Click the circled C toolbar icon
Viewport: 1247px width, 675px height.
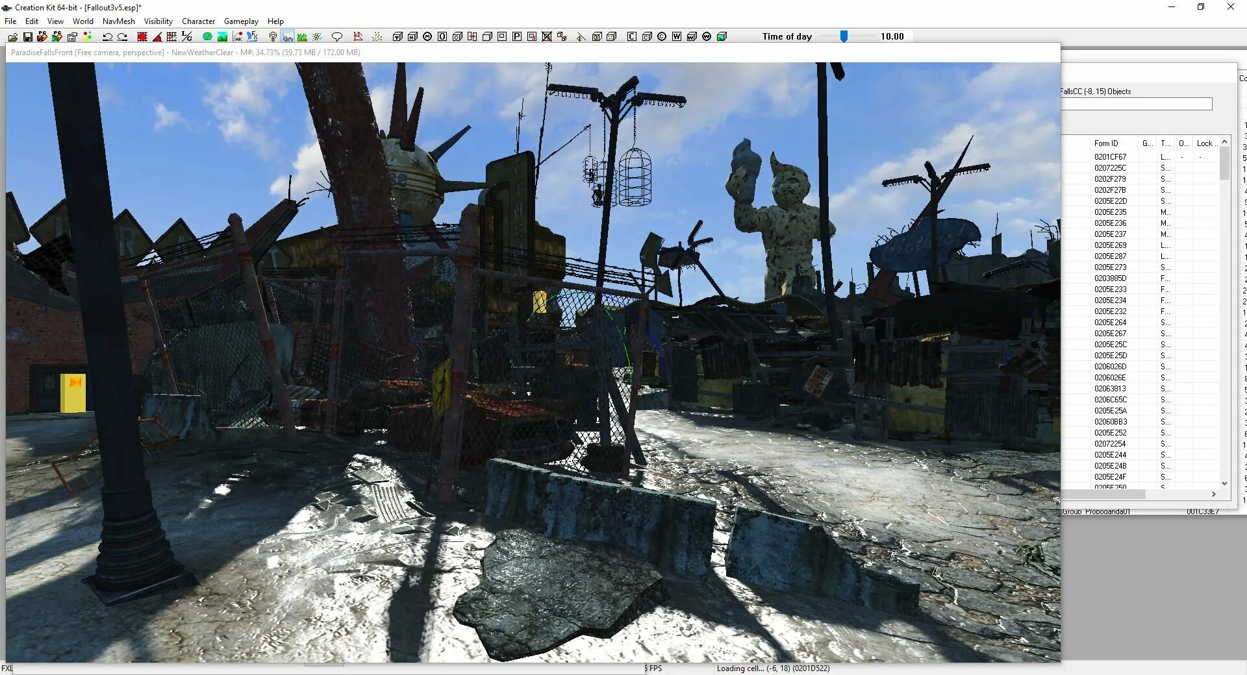pos(662,37)
